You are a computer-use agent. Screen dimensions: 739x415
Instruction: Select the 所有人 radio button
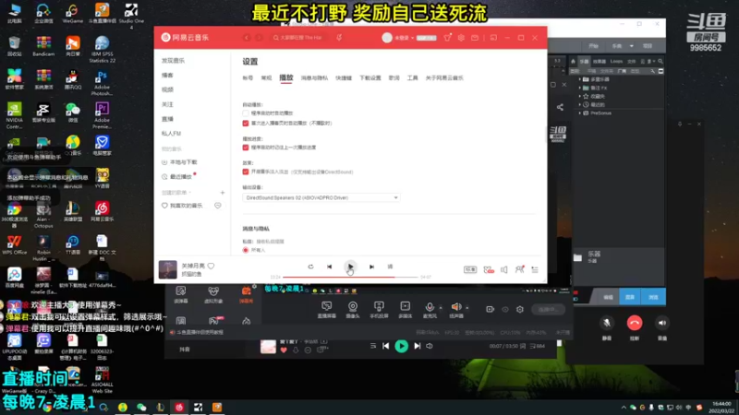[246, 250]
